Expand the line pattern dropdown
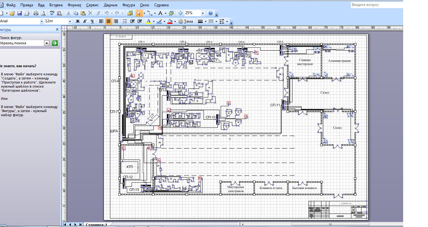 coord(216,21)
